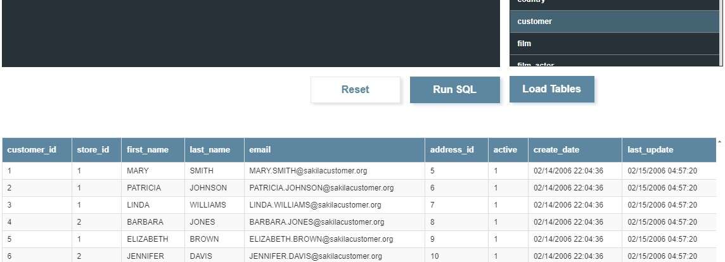Click JENNIFER.DAVIS@sakilacustomer.org email cell
This screenshot has height=262, width=725.
[316, 256]
